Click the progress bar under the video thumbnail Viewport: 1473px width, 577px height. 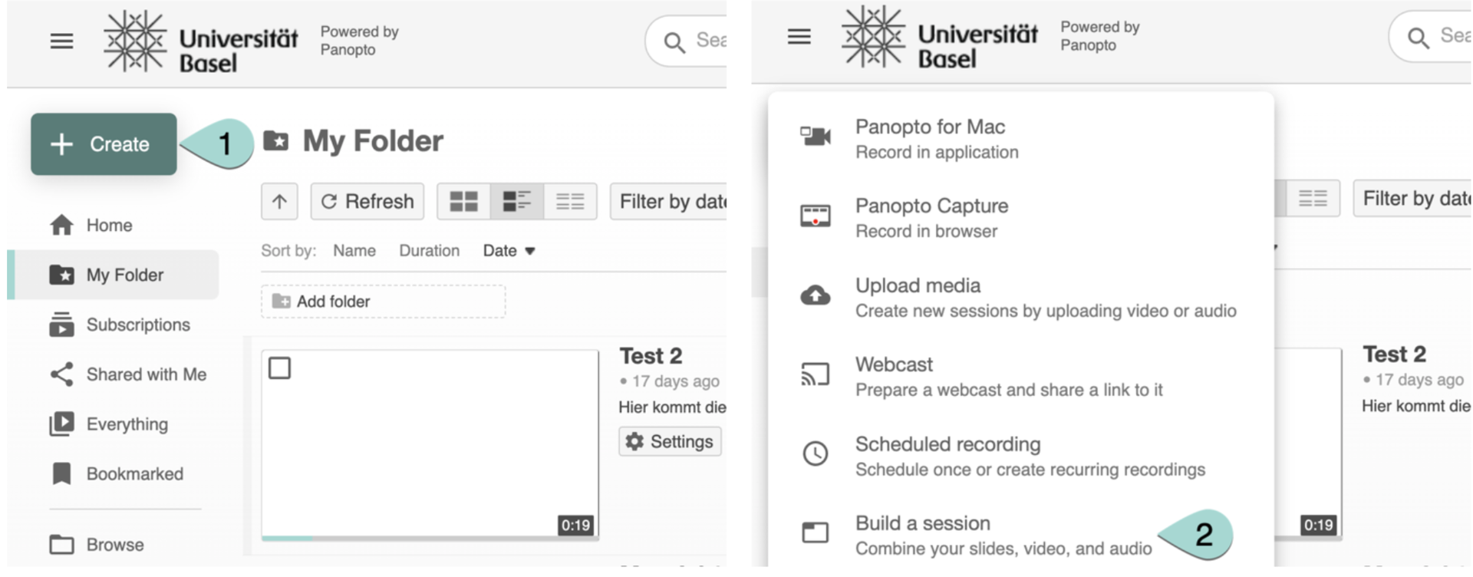[x=430, y=539]
